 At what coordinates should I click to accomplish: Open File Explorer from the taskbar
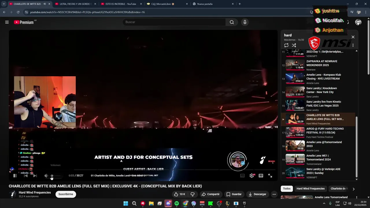[151, 203]
